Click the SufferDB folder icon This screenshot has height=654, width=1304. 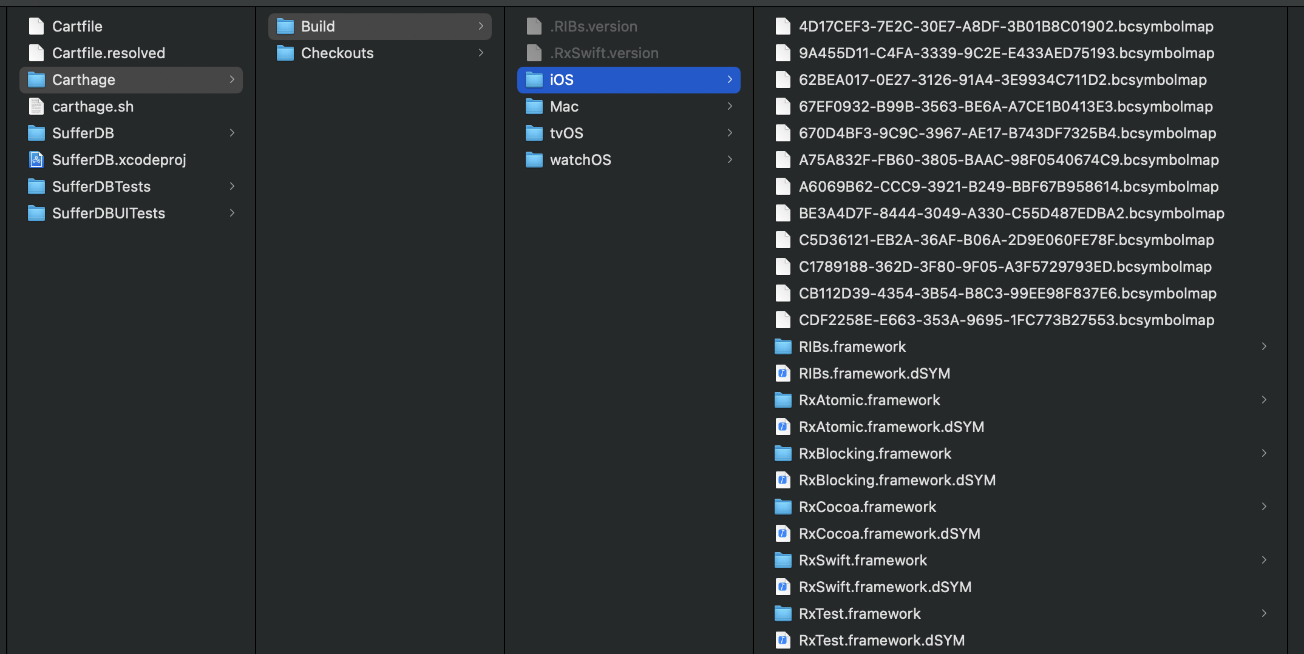[x=36, y=133]
